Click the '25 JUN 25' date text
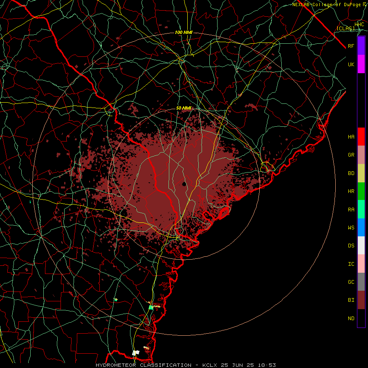Viewport: 368px width, 368px height. point(238,365)
